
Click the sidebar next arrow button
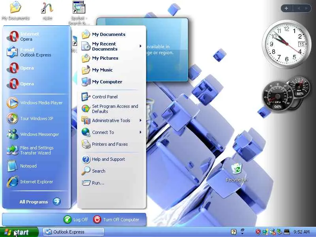coord(307,8)
